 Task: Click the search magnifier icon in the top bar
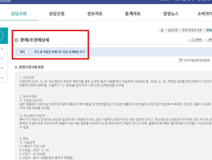point(8,1)
